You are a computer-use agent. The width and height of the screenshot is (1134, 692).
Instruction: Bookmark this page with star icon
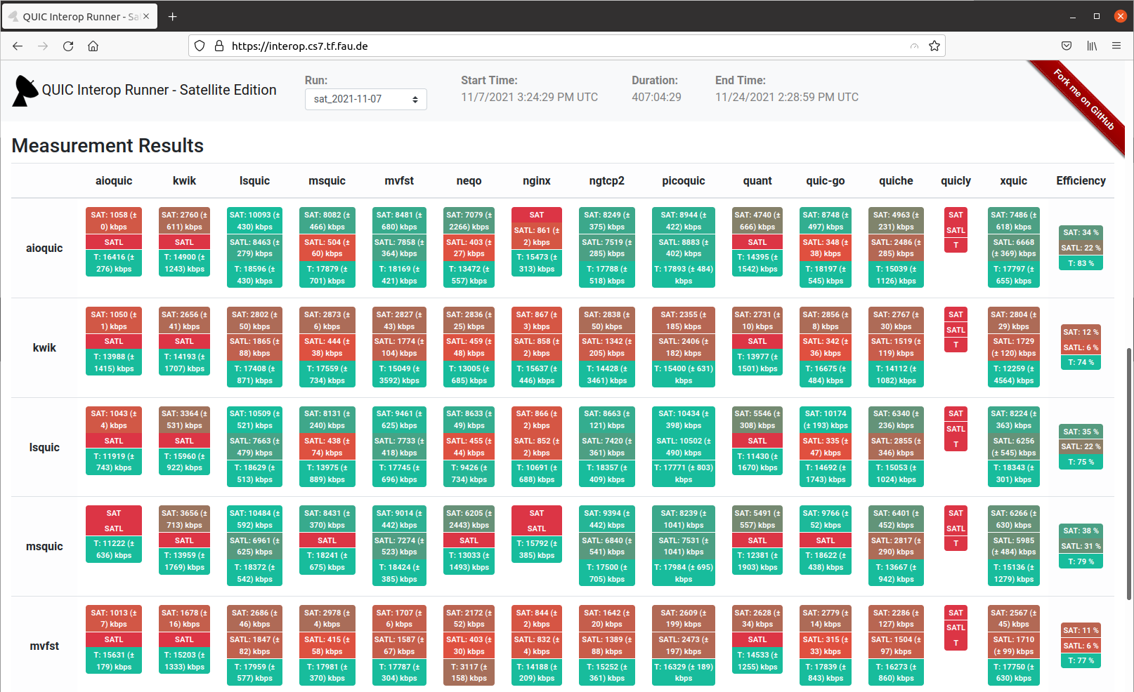[934, 46]
